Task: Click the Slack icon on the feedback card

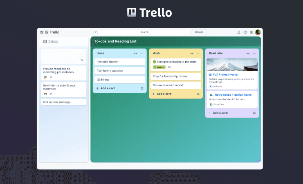Action: tap(45, 77)
